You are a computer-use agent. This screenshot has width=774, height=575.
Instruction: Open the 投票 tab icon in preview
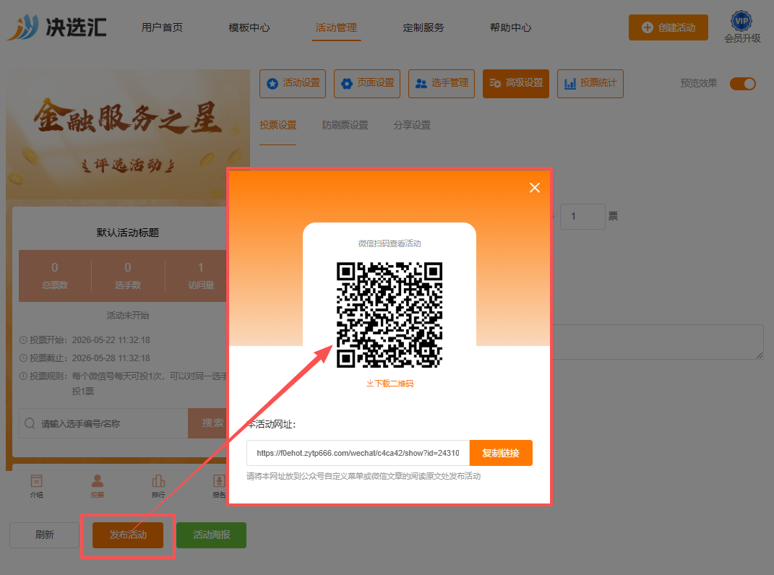98,486
